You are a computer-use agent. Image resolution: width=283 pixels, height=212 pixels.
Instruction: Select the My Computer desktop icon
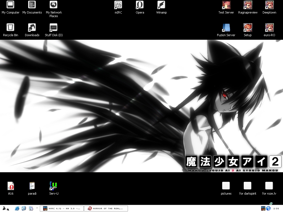coord(11,5)
